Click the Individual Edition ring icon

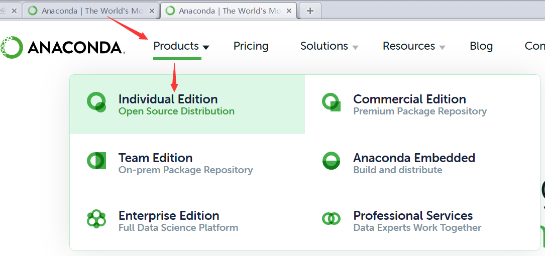click(x=96, y=102)
